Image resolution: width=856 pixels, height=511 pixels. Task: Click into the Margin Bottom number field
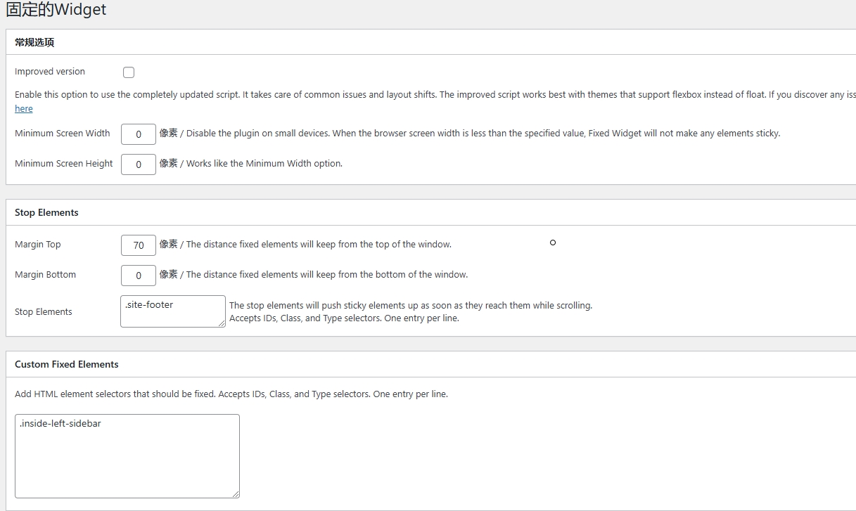pyautogui.click(x=138, y=276)
